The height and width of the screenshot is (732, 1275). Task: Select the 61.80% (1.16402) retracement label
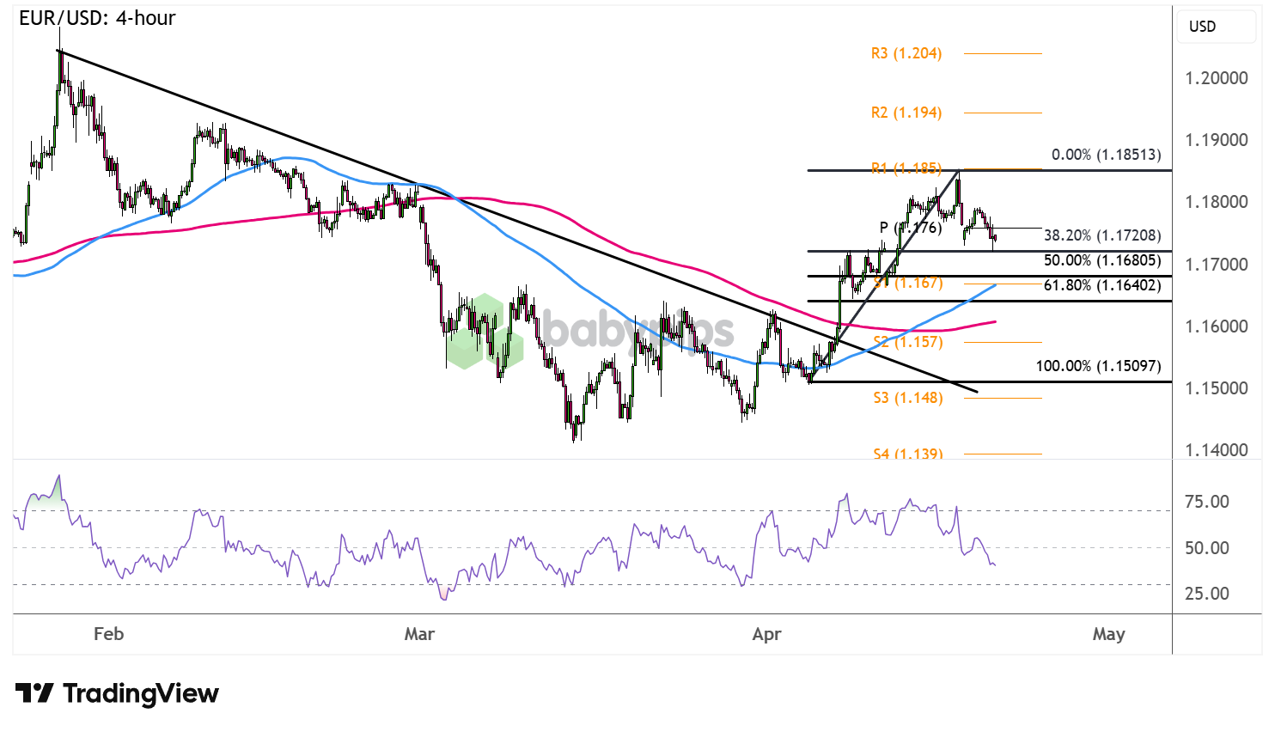click(x=1101, y=285)
